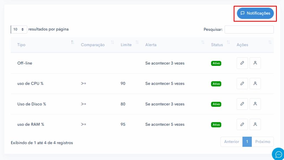Viewport: 284px width, 160px height.
Task: Open user icon for uso de RAM % row
Action: [255, 124]
